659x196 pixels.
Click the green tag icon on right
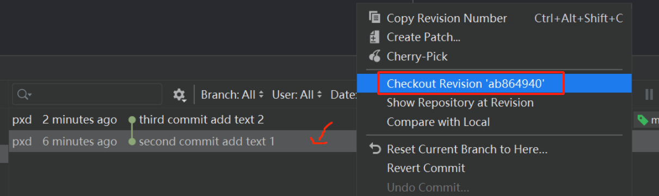[642, 120]
